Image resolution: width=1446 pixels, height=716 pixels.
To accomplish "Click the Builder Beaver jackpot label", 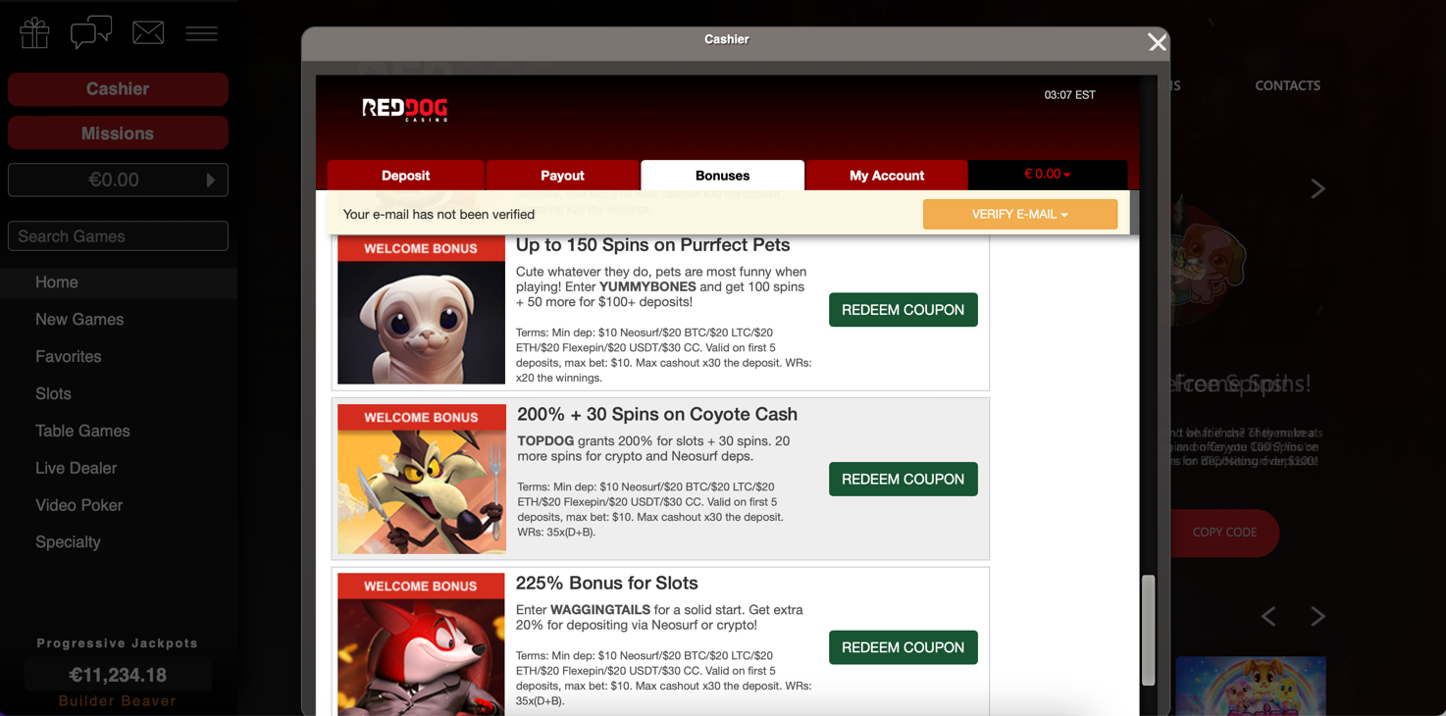I will 118,701.
